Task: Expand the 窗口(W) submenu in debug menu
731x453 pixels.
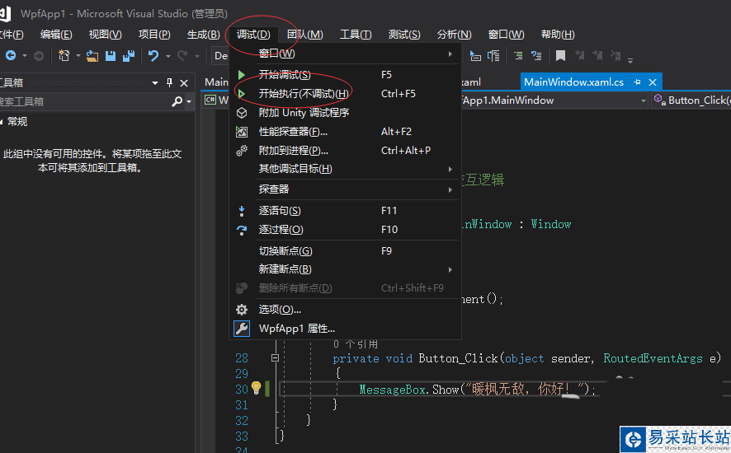Action: pyautogui.click(x=345, y=54)
